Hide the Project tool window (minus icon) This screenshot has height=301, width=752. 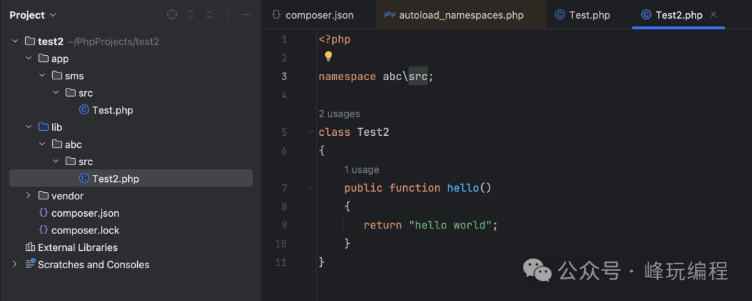pyautogui.click(x=246, y=15)
